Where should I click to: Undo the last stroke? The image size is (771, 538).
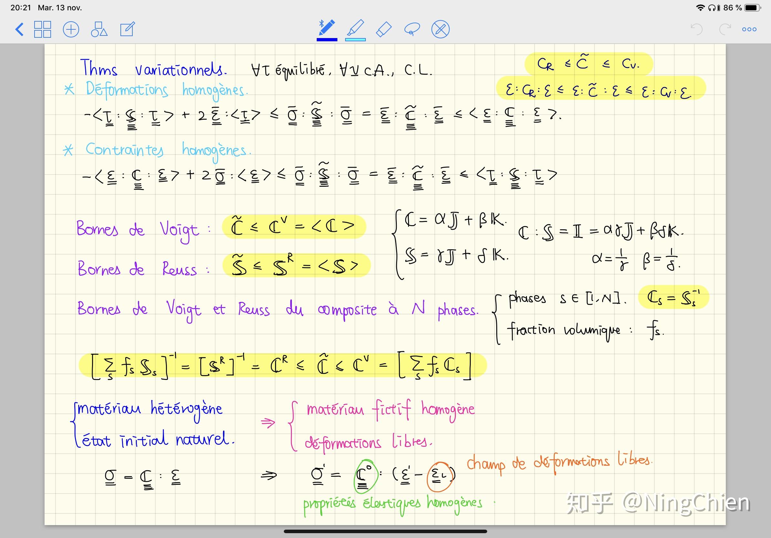click(697, 29)
